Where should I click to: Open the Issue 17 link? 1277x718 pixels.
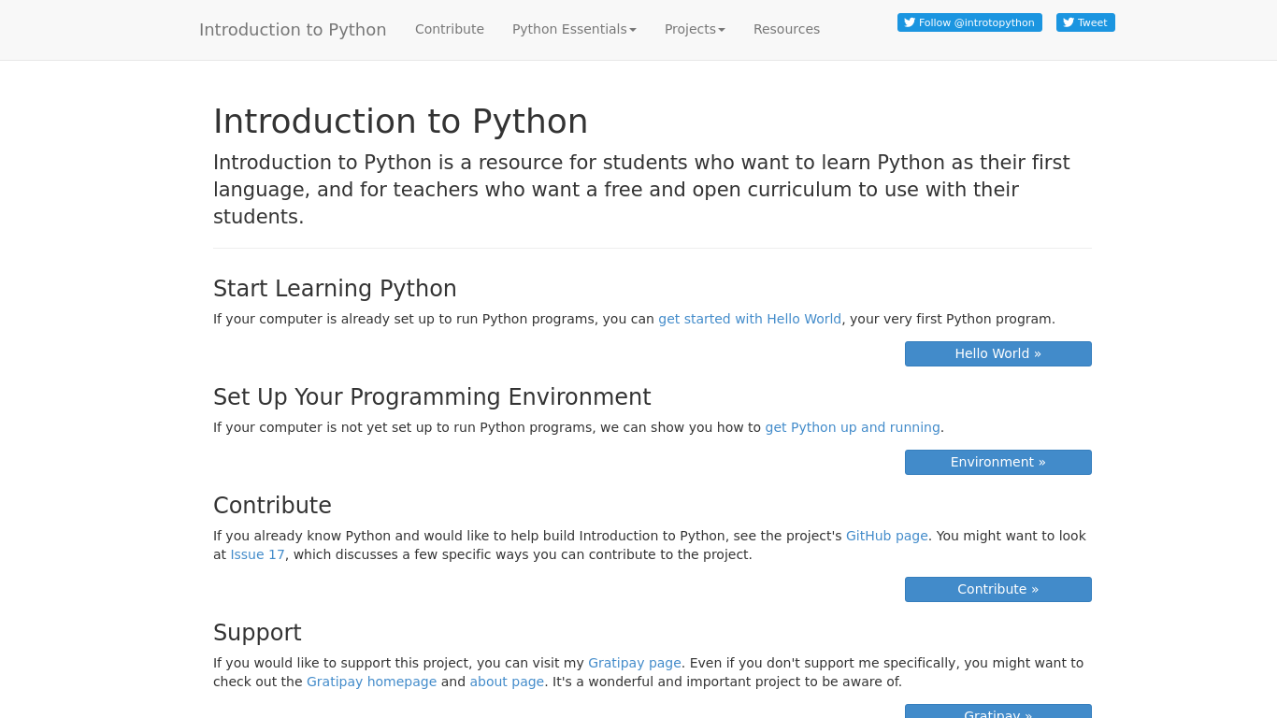coord(257,554)
